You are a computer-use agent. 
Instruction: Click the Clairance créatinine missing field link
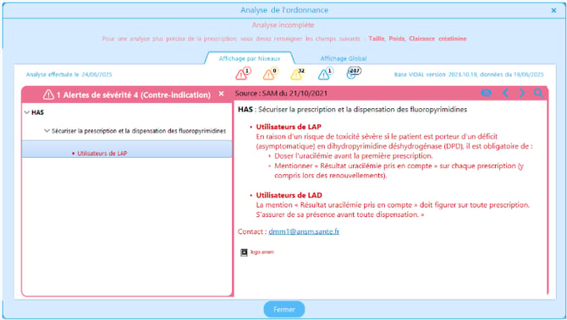[x=438, y=39]
